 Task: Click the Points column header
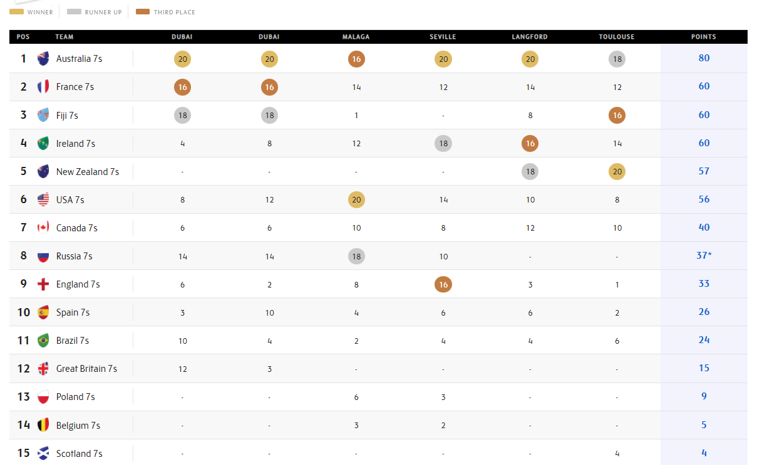704,37
